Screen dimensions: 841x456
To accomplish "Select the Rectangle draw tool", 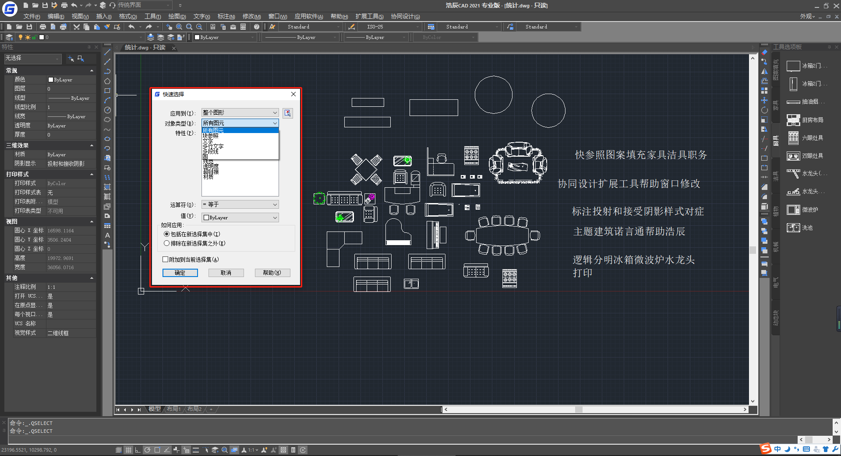I will pyautogui.click(x=107, y=91).
